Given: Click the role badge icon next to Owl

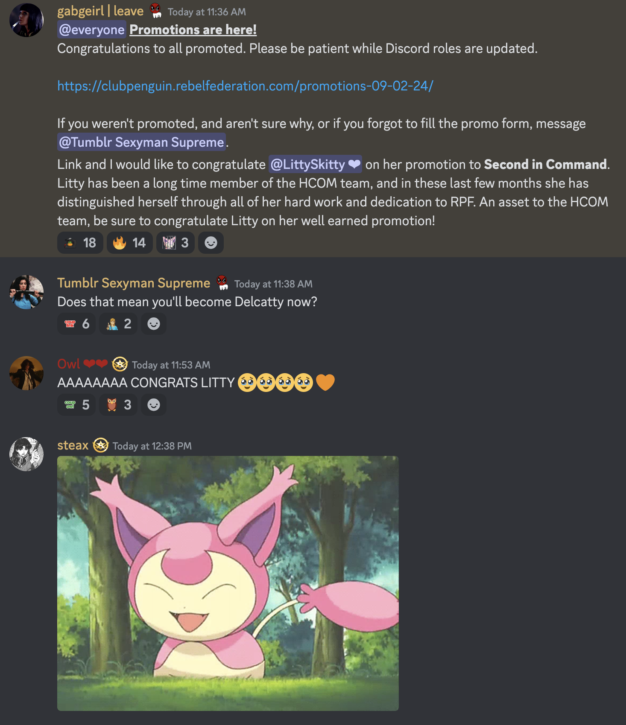Looking at the screenshot, I should 120,364.
